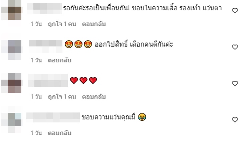Open third commenter's blurred profile picture

click(12, 83)
